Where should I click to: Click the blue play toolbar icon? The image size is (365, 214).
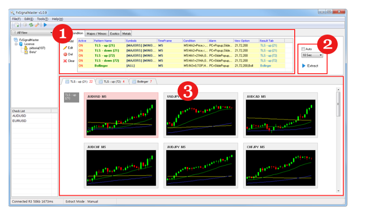click(x=45, y=25)
